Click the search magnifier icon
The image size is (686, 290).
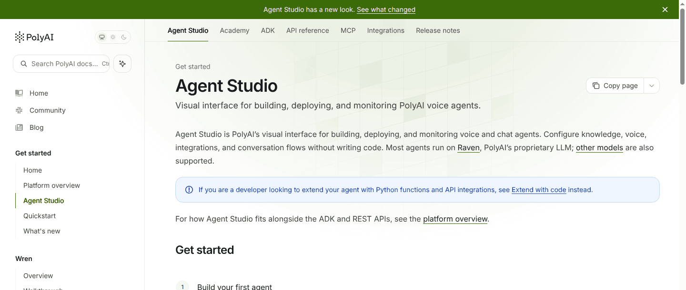pyautogui.click(x=24, y=64)
